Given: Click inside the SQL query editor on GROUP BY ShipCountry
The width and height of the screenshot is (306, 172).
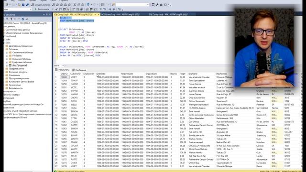Looking at the screenshot, I should [x=73, y=38].
